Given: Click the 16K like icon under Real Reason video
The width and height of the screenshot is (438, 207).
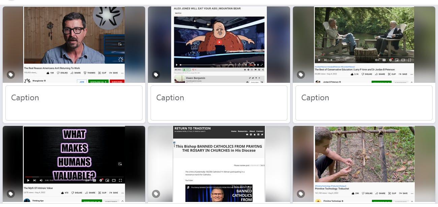Looking at the screenshot, I should coord(48,73).
